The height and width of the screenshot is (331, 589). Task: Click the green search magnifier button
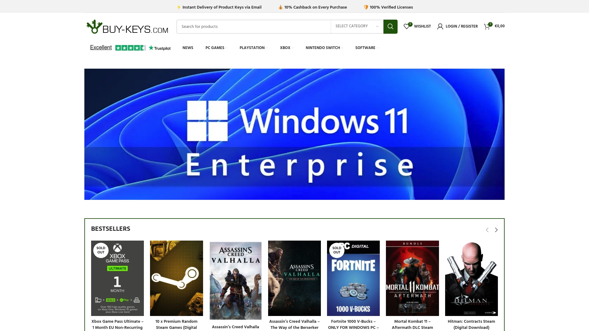pos(390,27)
